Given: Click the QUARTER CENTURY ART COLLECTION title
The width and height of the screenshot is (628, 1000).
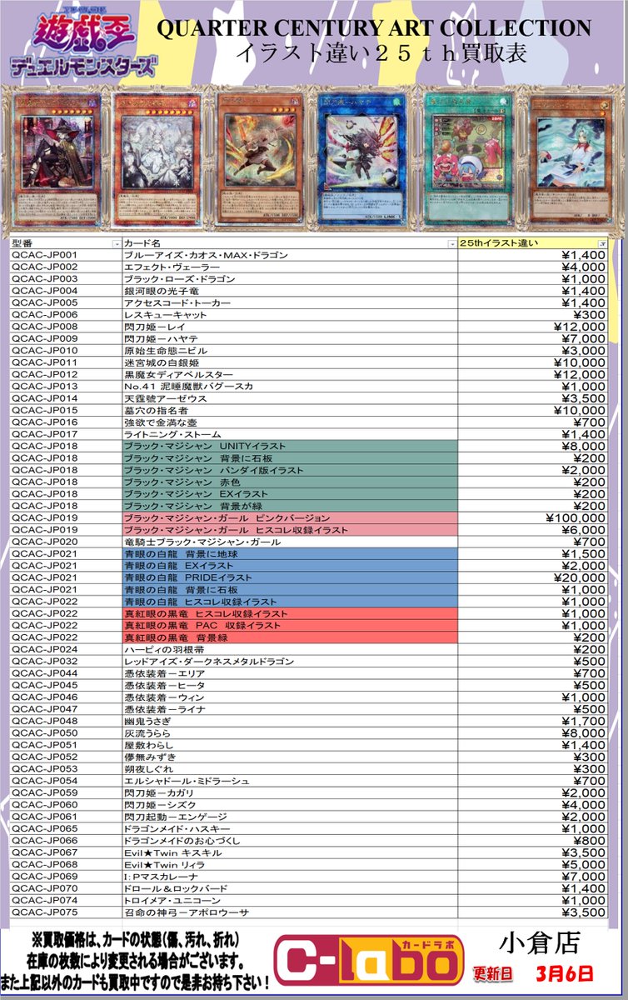Looking at the screenshot, I should pos(374,28).
